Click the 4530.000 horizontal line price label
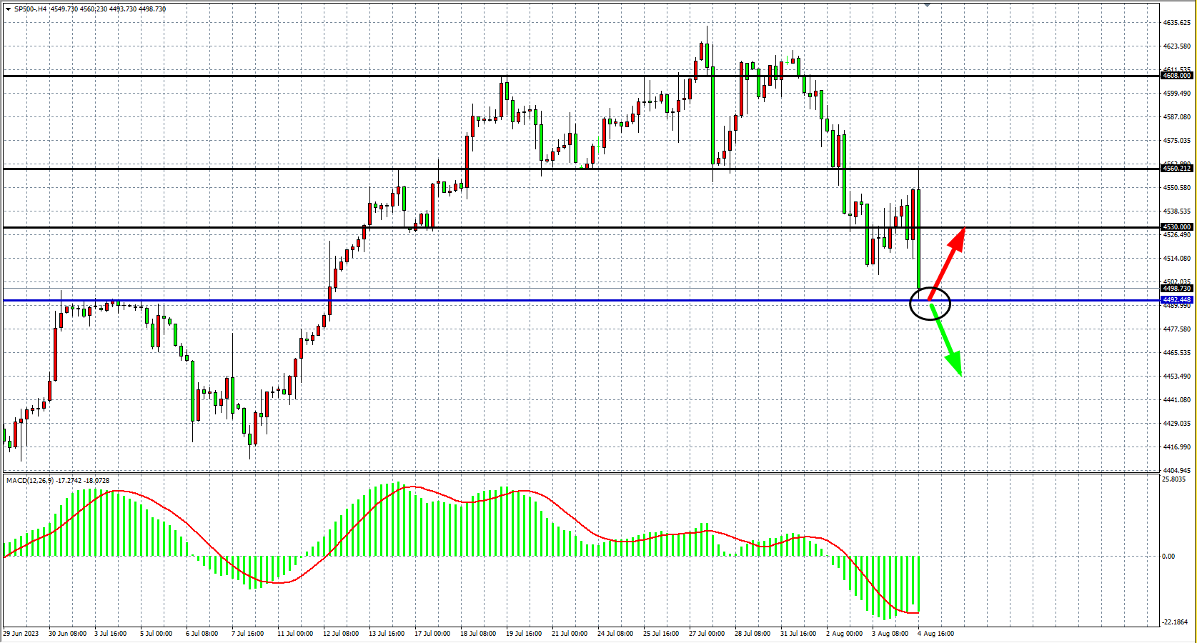Image resolution: width=1197 pixels, height=643 pixels. pyautogui.click(x=1176, y=227)
